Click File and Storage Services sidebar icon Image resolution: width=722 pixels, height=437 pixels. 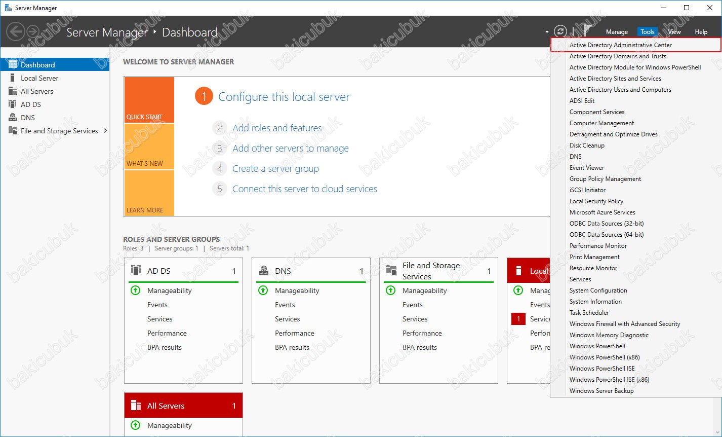coord(13,131)
